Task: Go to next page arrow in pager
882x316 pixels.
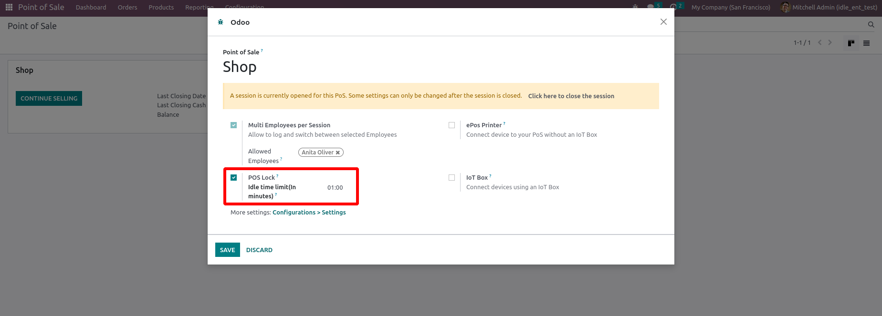Action: 830,42
